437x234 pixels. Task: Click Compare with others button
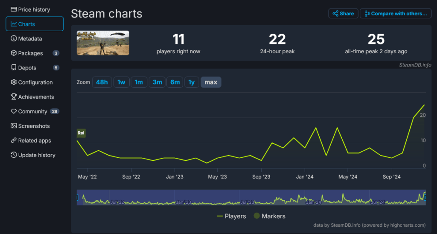point(396,13)
